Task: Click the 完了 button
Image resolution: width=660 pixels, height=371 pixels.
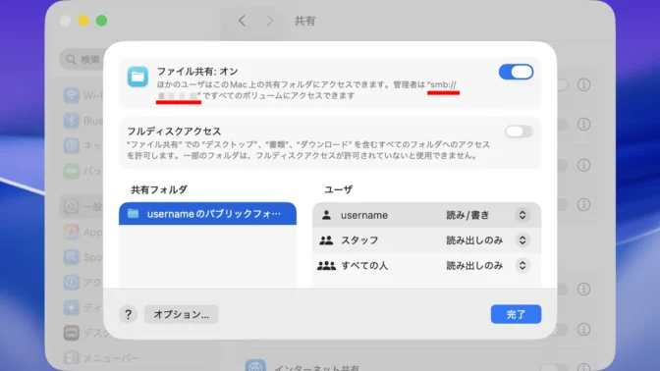Action: point(516,314)
